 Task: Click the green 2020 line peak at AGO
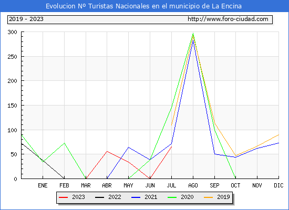[x=193, y=34]
